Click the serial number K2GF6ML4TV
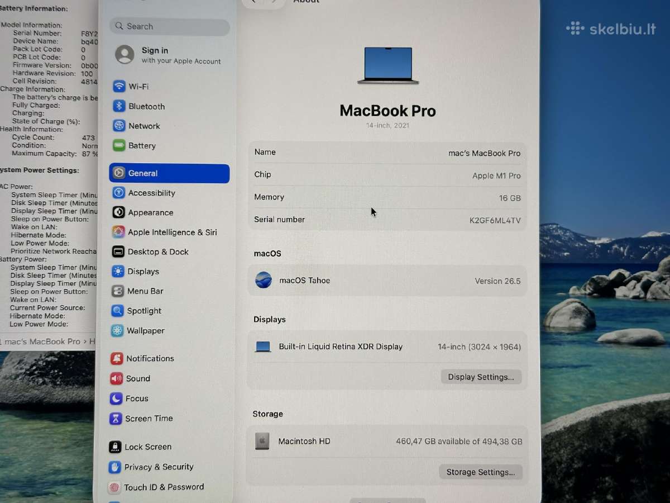Screen dimensions: 670x503 [x=495, y=220]
